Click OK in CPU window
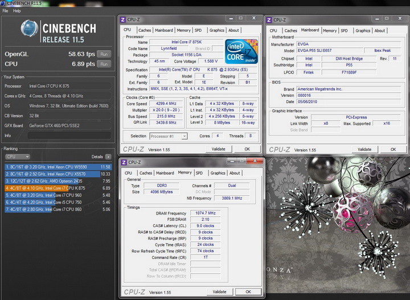 click(x=247, y=149)
